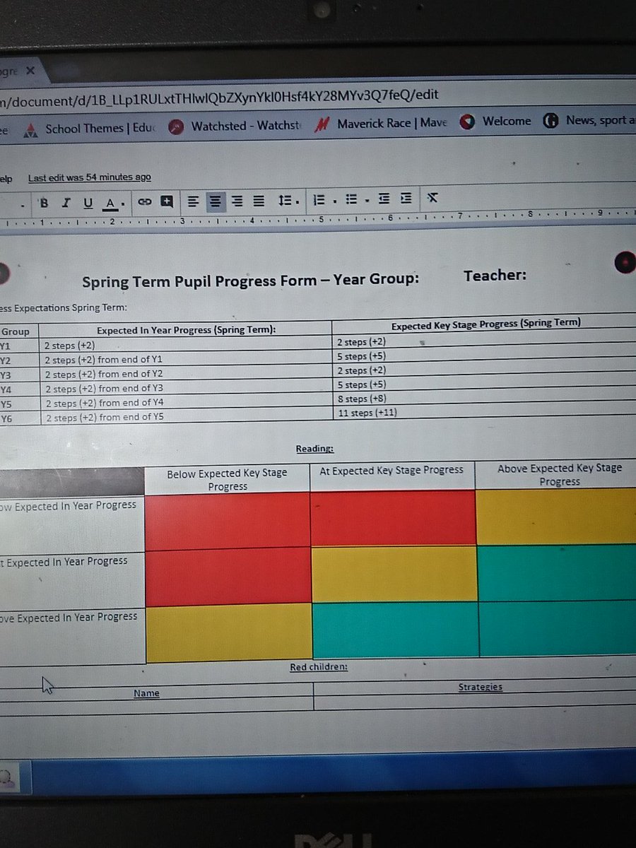Select 'Expected Key Stage Progress (Spring Term)' header

click(x=486, y=324)
